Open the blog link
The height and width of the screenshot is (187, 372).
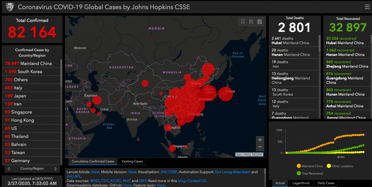(x=181, y=181)
